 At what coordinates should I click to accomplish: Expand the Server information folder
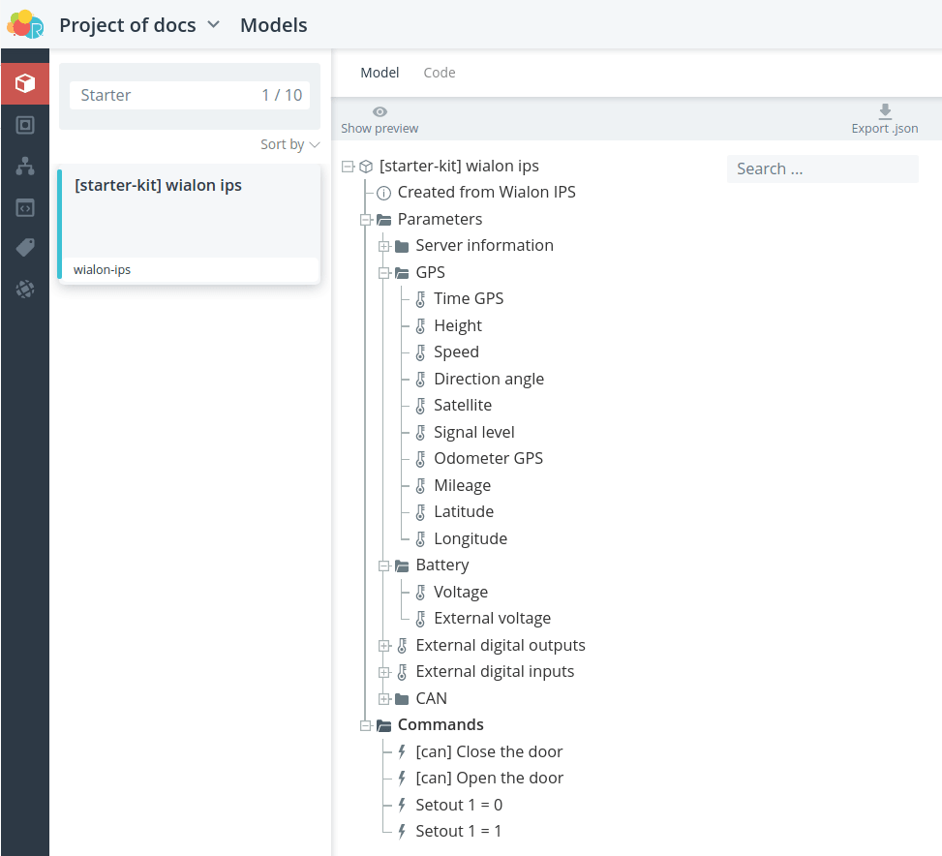point(384,246)
